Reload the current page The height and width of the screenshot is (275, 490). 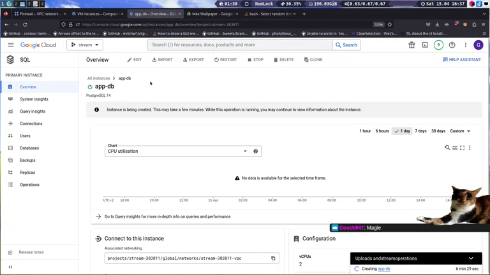tap(25, 24)
